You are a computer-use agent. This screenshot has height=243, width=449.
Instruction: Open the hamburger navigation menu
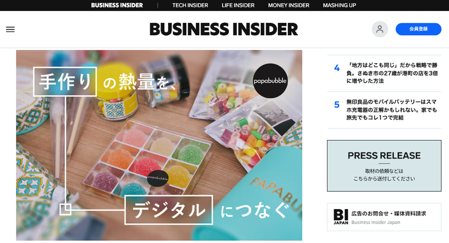[10, 29]
